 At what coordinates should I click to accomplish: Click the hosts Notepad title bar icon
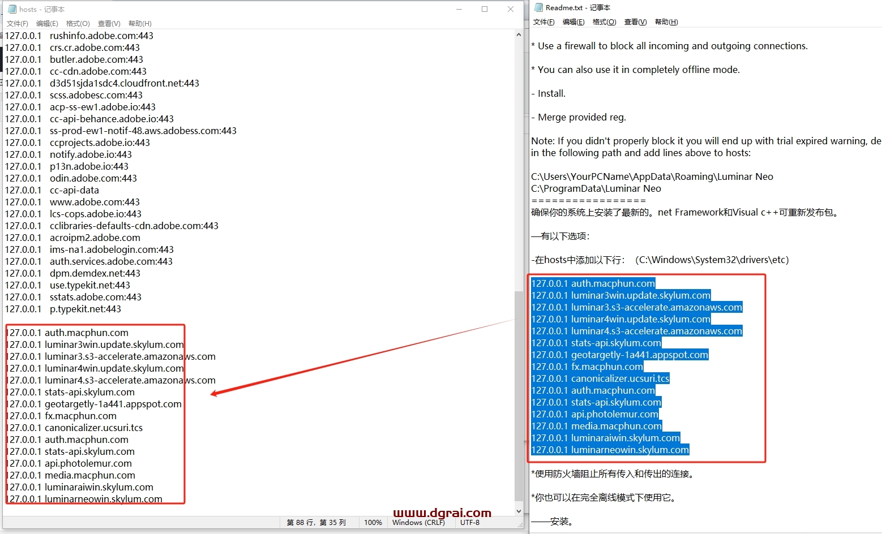[12, 9]
